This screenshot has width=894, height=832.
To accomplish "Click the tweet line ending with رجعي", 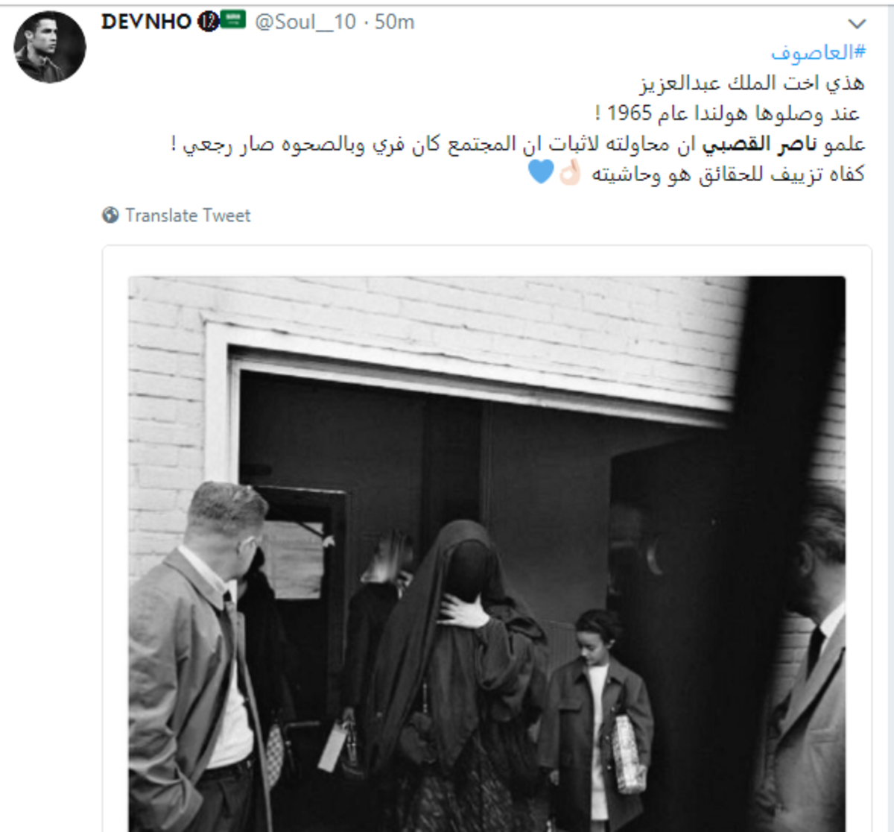I will [519, 143].
